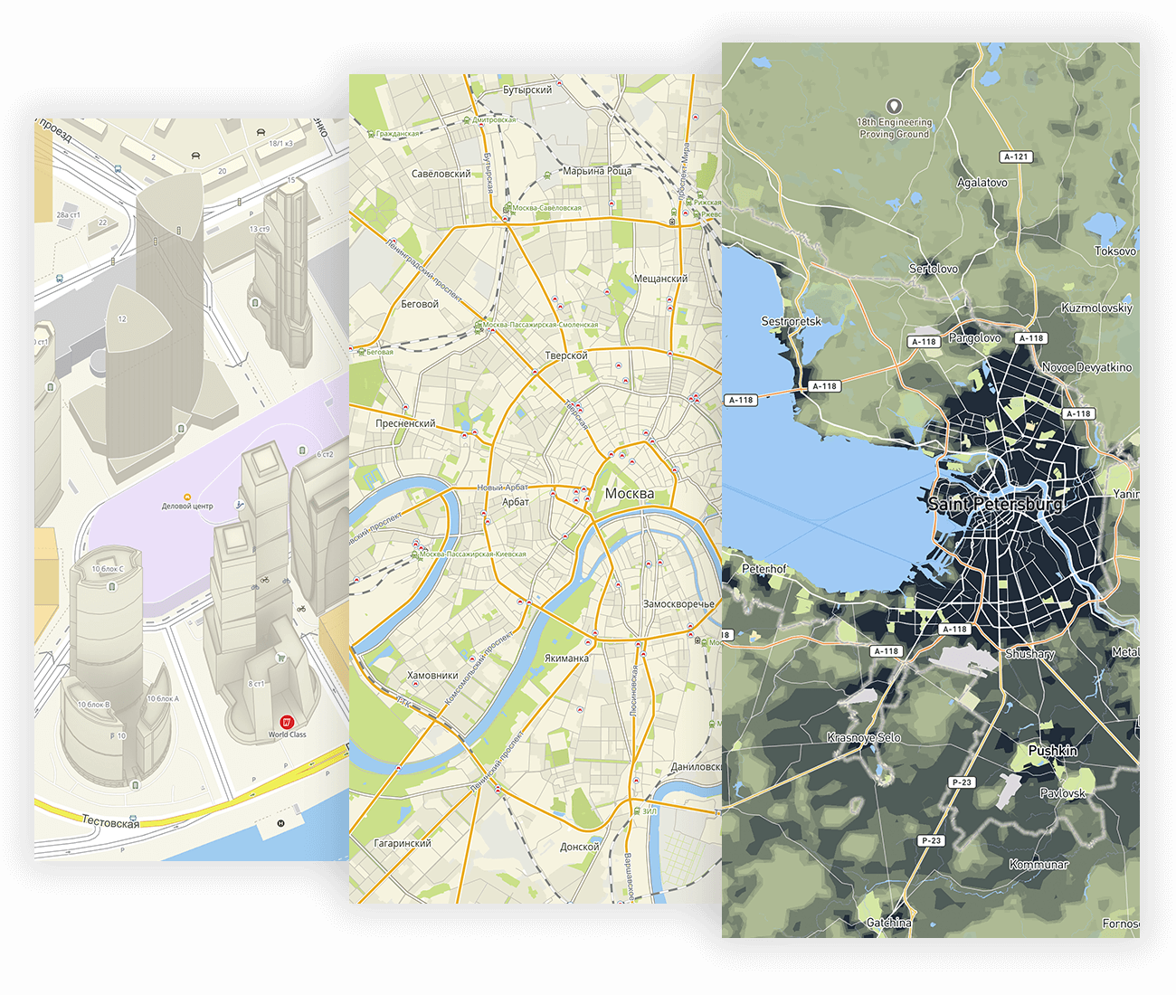The image size is (1176, 995).
Task: Click the Беговой district label
Action: point(420,304)
